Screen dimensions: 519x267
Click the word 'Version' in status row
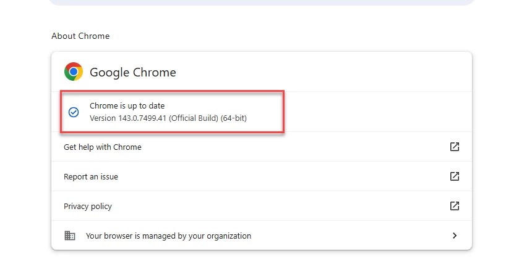(103, 118)
